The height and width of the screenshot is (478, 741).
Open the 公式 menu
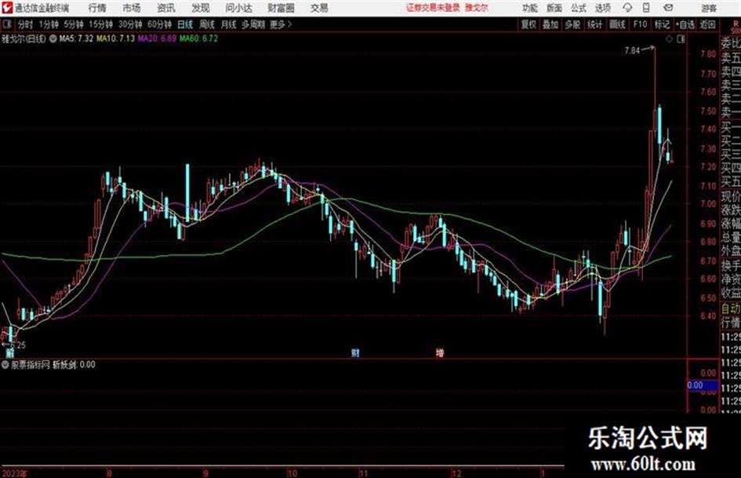(x=579, y=8)
